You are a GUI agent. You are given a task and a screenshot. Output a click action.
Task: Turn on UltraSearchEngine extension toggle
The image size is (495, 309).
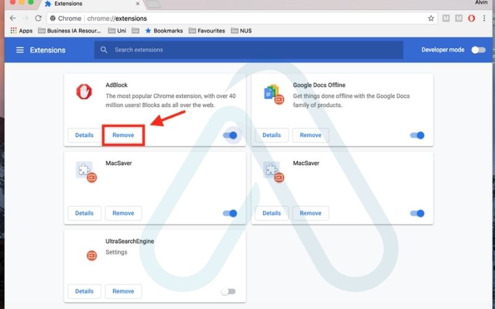tap(228, 291)
